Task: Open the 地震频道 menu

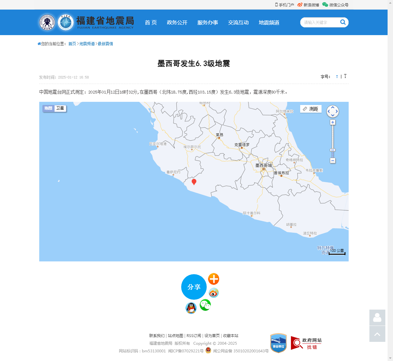Action: coord(269,22)
